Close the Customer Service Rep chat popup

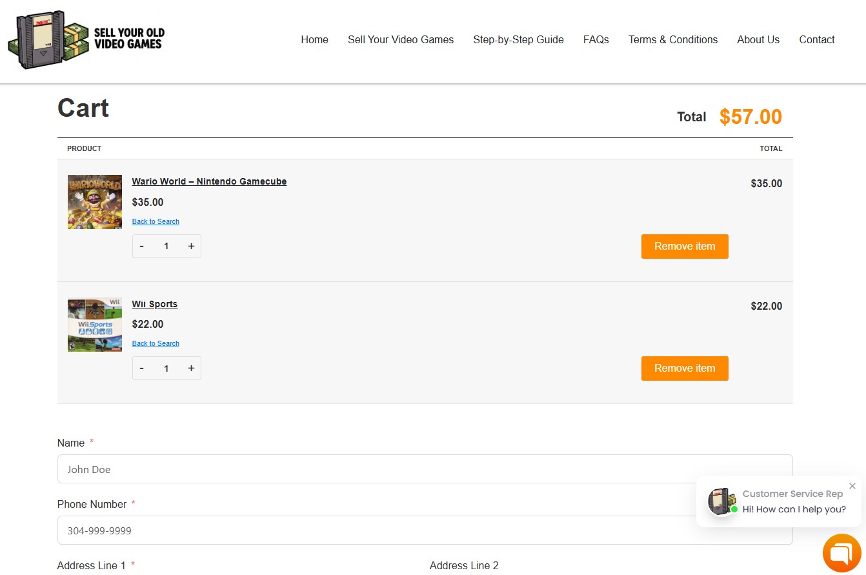852,486
